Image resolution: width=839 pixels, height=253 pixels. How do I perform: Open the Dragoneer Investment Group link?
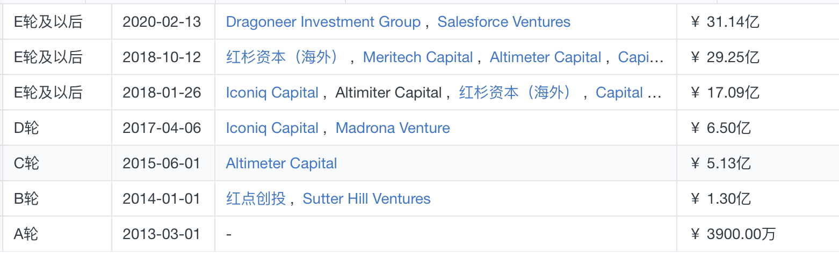point(323,22)
